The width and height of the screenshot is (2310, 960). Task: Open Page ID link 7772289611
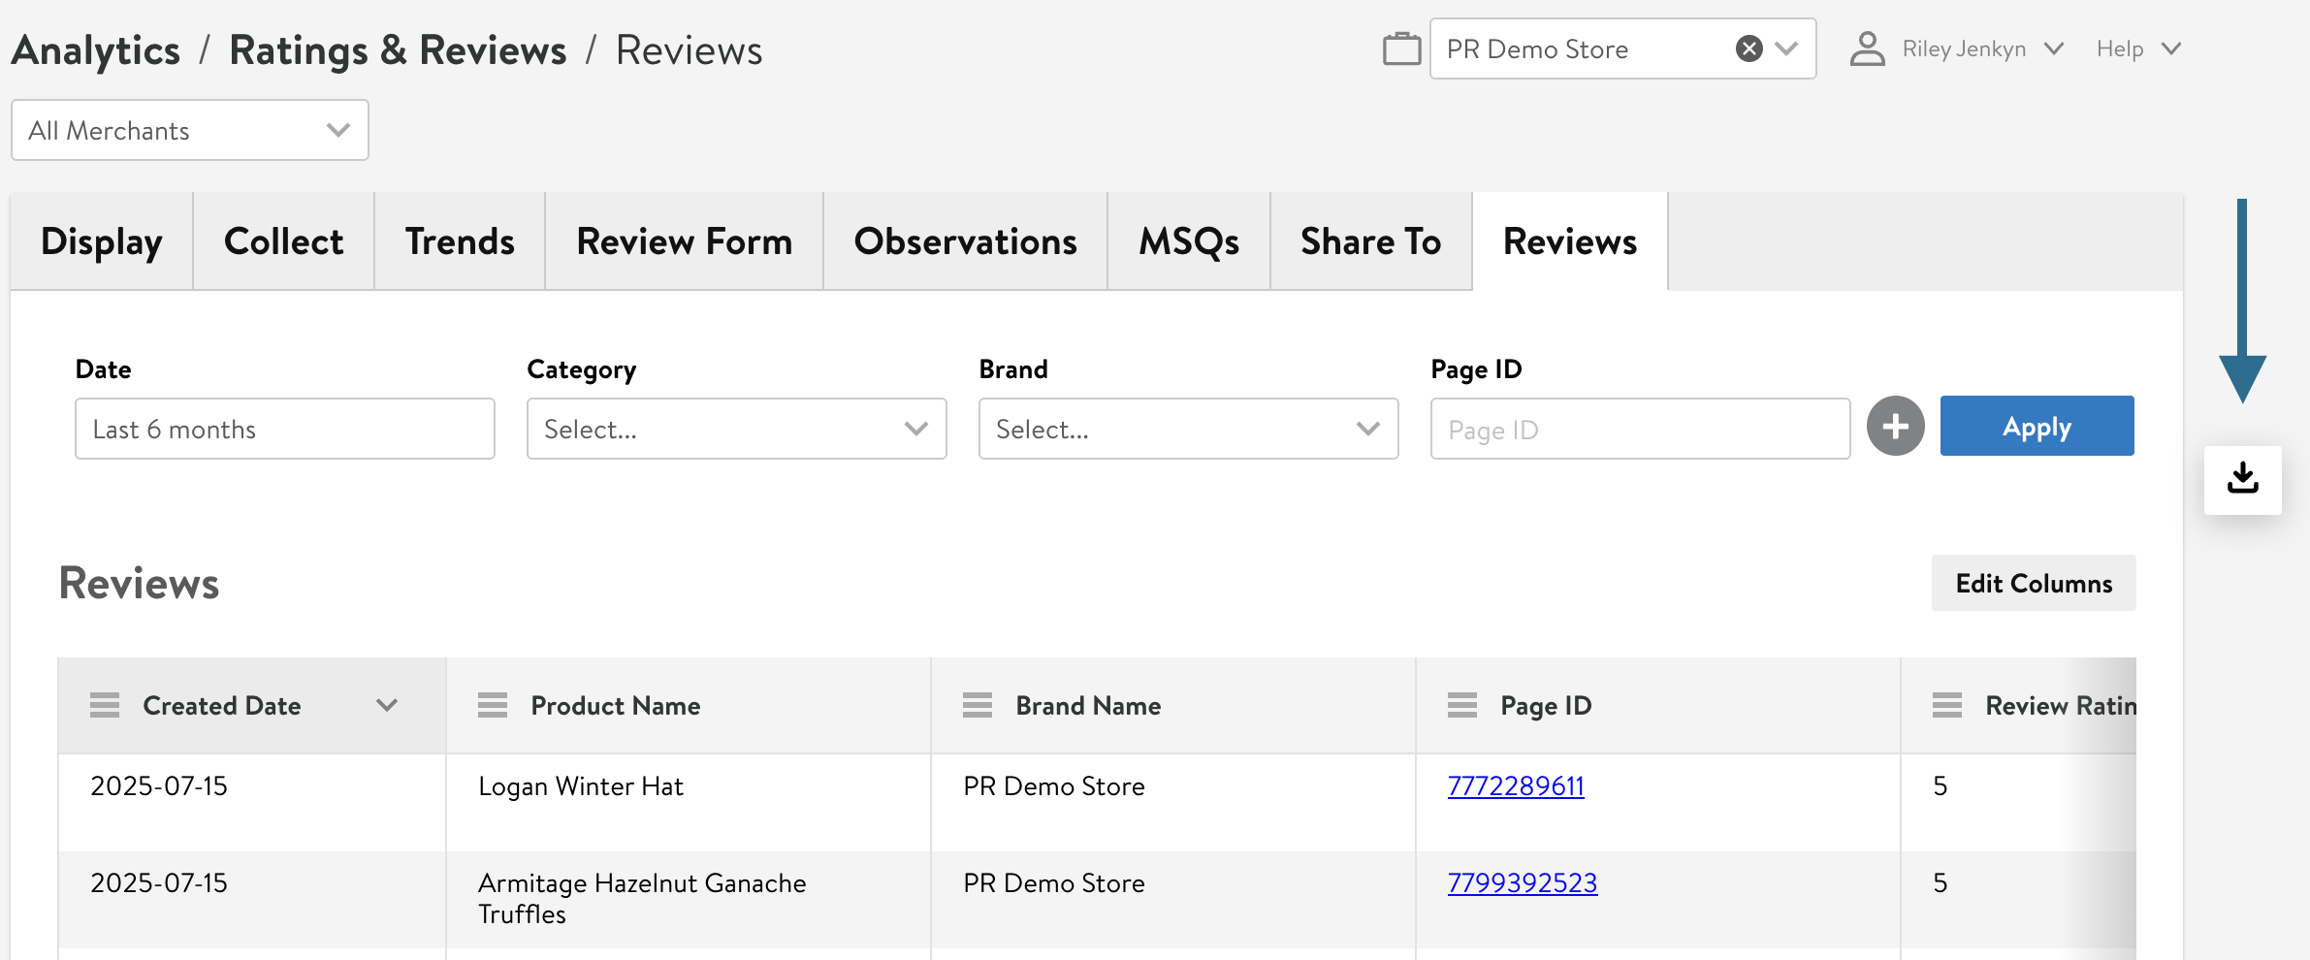(1516, 785)
